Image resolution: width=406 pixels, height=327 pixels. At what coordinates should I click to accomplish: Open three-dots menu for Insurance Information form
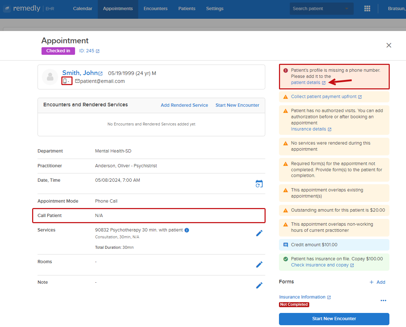click(383, 300)
